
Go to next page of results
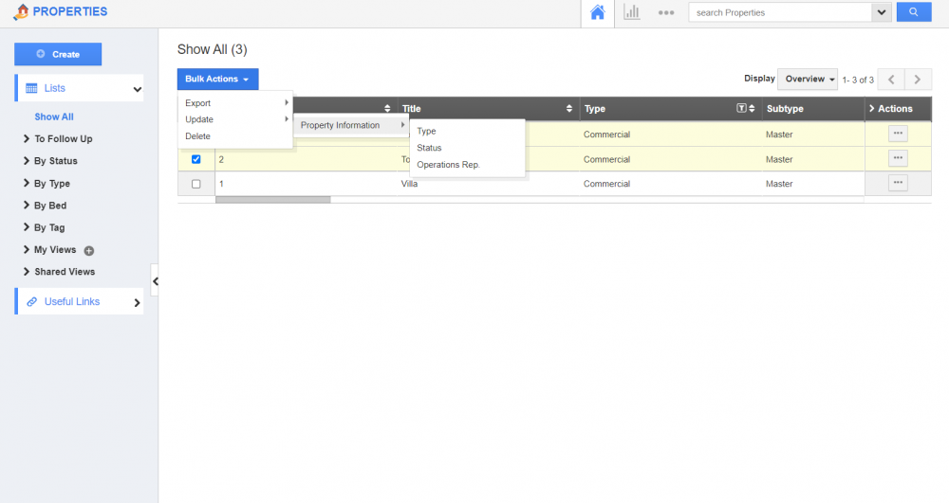pyautogui.click(x=917, y=80)
